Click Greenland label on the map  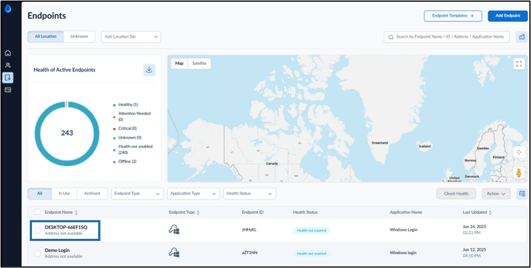pyautogui.click(x=379, y=143)
